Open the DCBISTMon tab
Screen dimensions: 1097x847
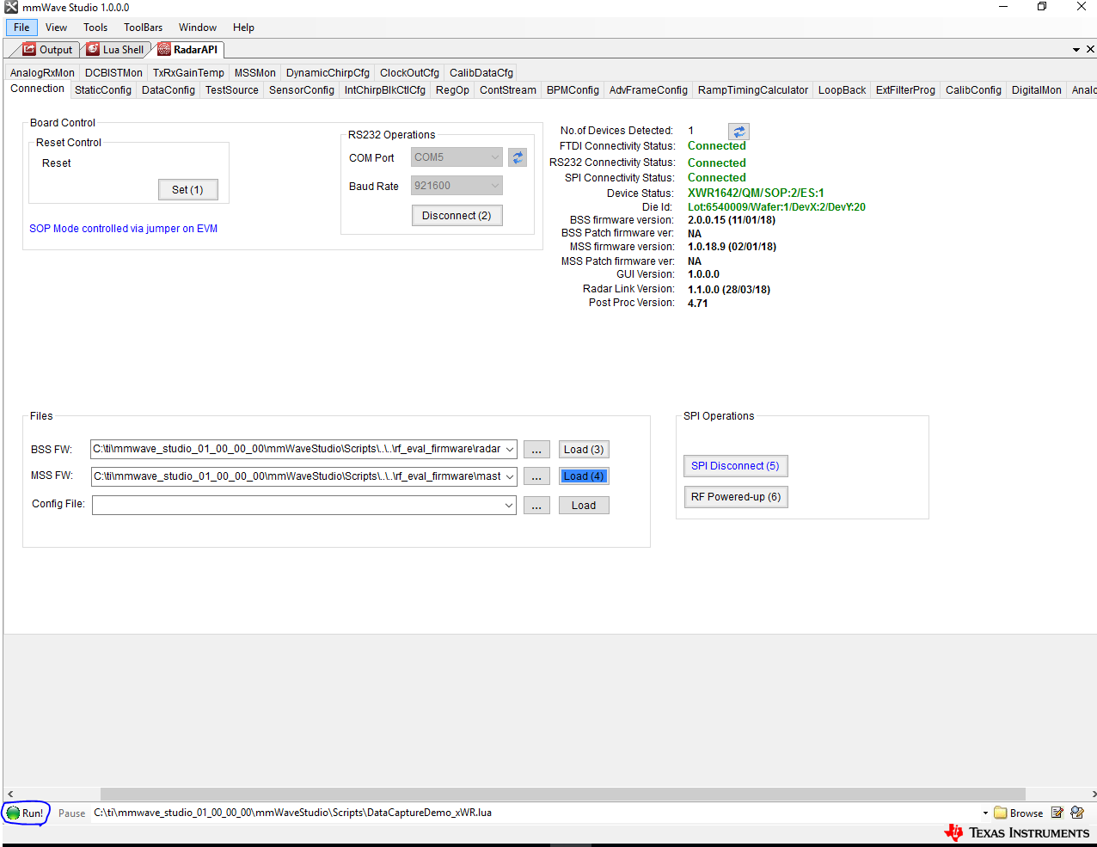[x=113, y=73]
